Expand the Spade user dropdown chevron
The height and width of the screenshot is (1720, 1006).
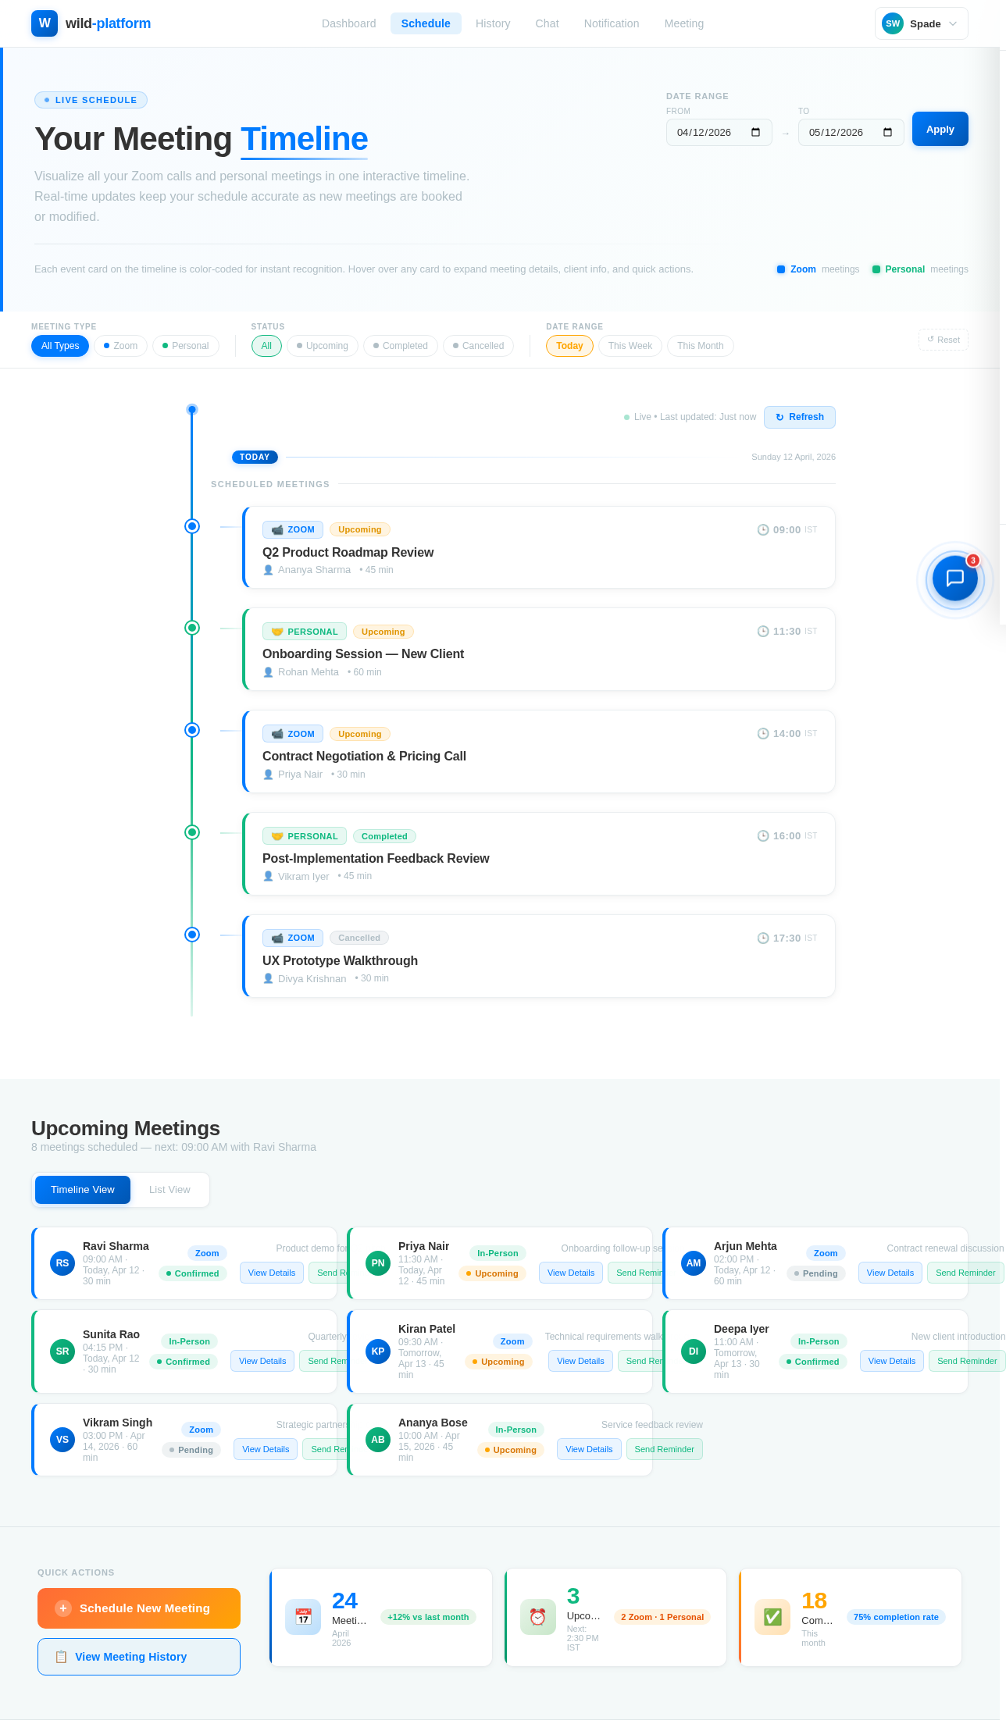click(x=953, y=23)
